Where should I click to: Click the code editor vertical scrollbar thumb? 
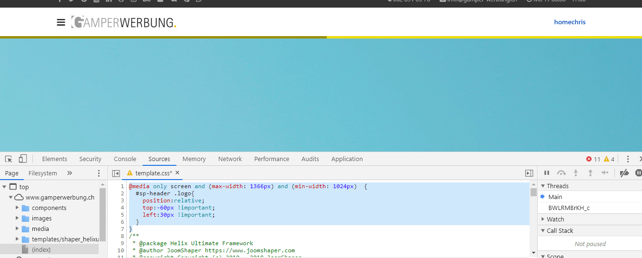533,192
